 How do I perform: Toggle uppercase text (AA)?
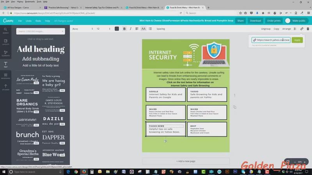coord(143,29)
